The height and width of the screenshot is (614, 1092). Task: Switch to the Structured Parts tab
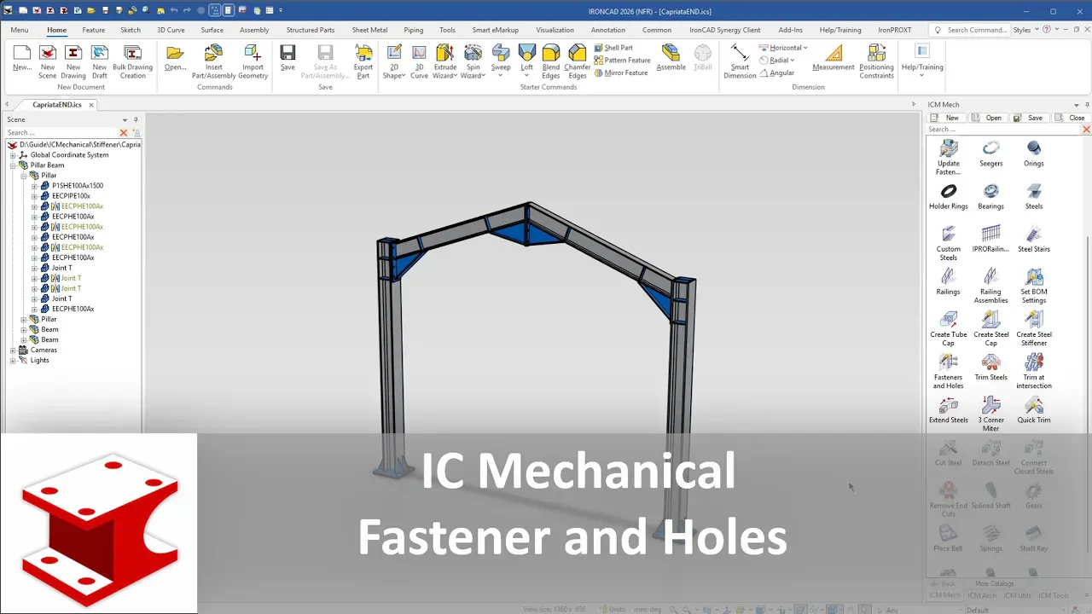[x=311, y=30]
